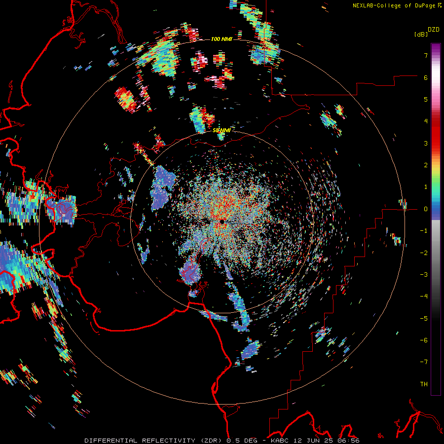Click the 1 value on the color scale
444x444 pixels.
pos(426,187)
